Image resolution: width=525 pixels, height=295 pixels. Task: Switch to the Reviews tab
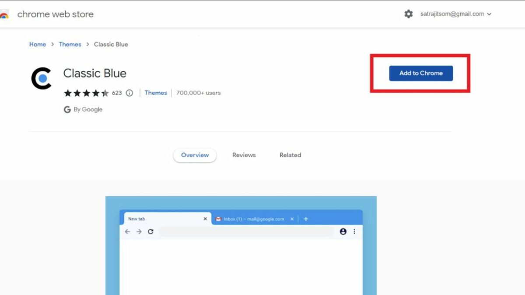pos(244,155)
